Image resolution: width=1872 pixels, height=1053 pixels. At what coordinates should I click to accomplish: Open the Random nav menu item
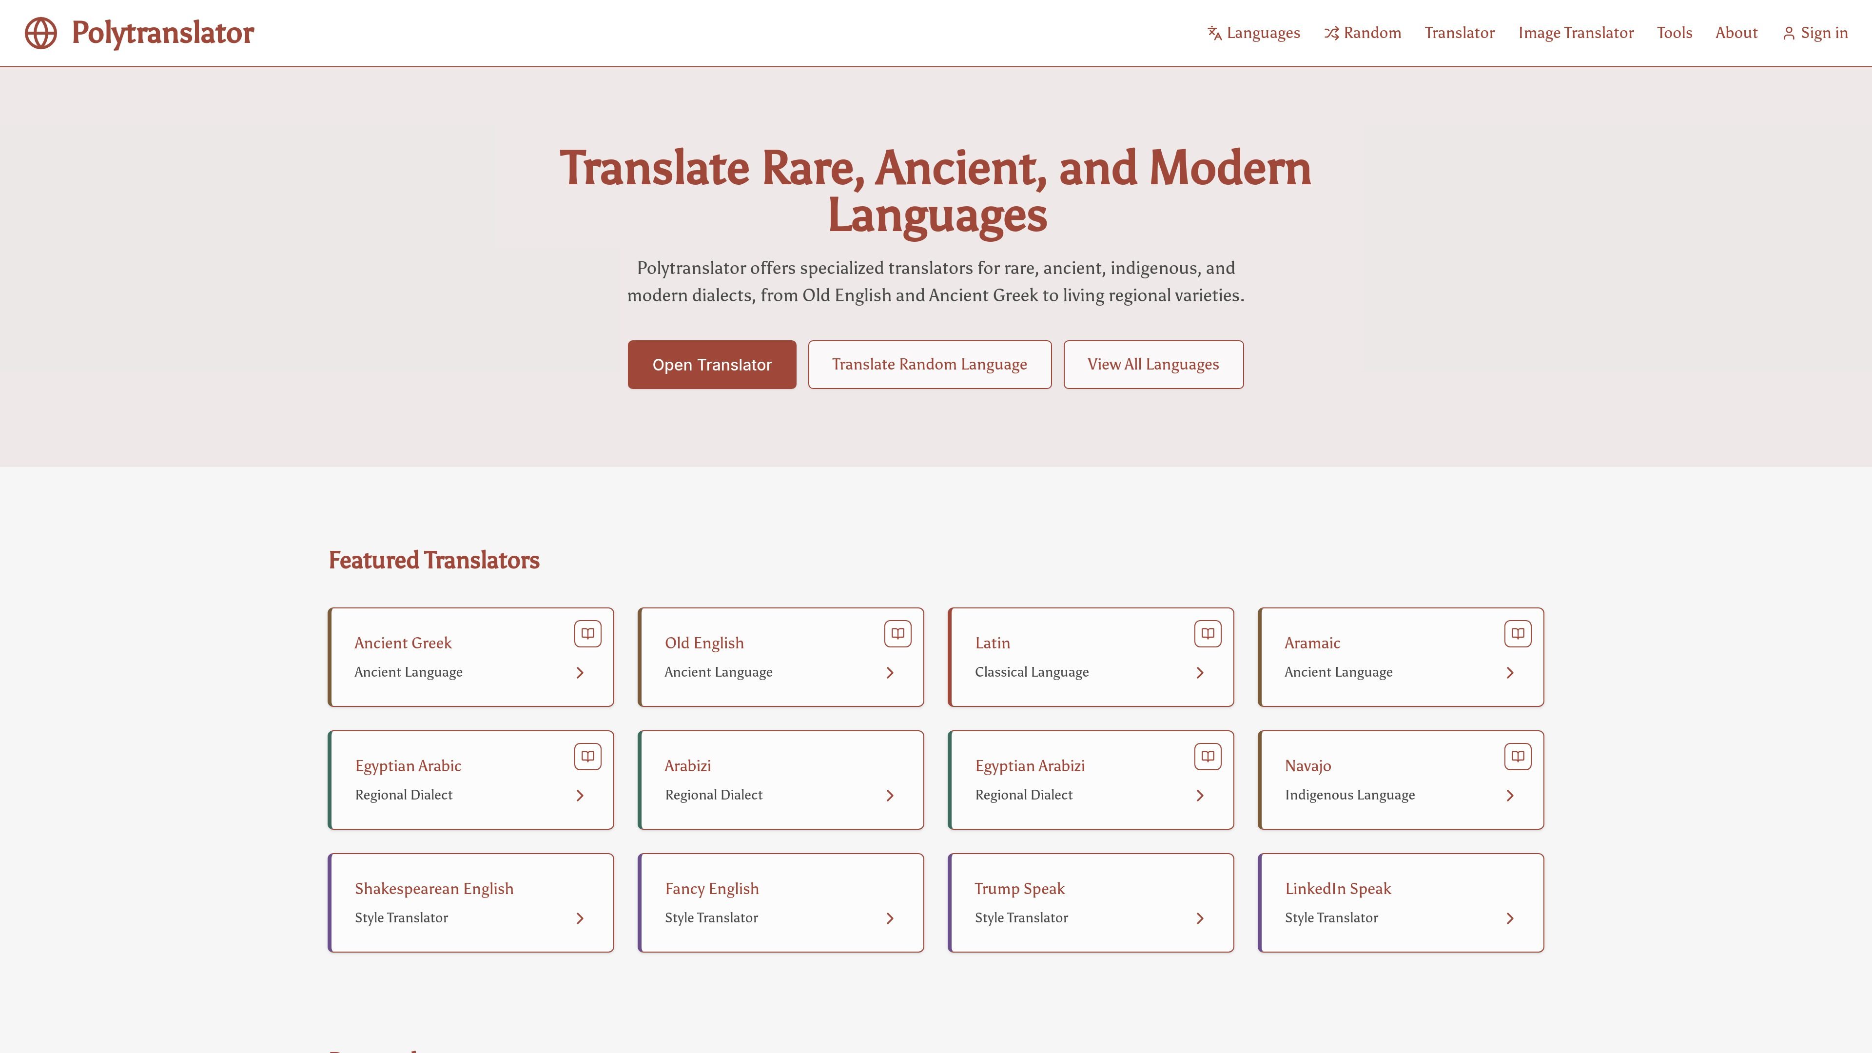tap(1363, 34)
